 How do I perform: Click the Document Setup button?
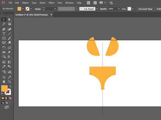pos(145,9)
